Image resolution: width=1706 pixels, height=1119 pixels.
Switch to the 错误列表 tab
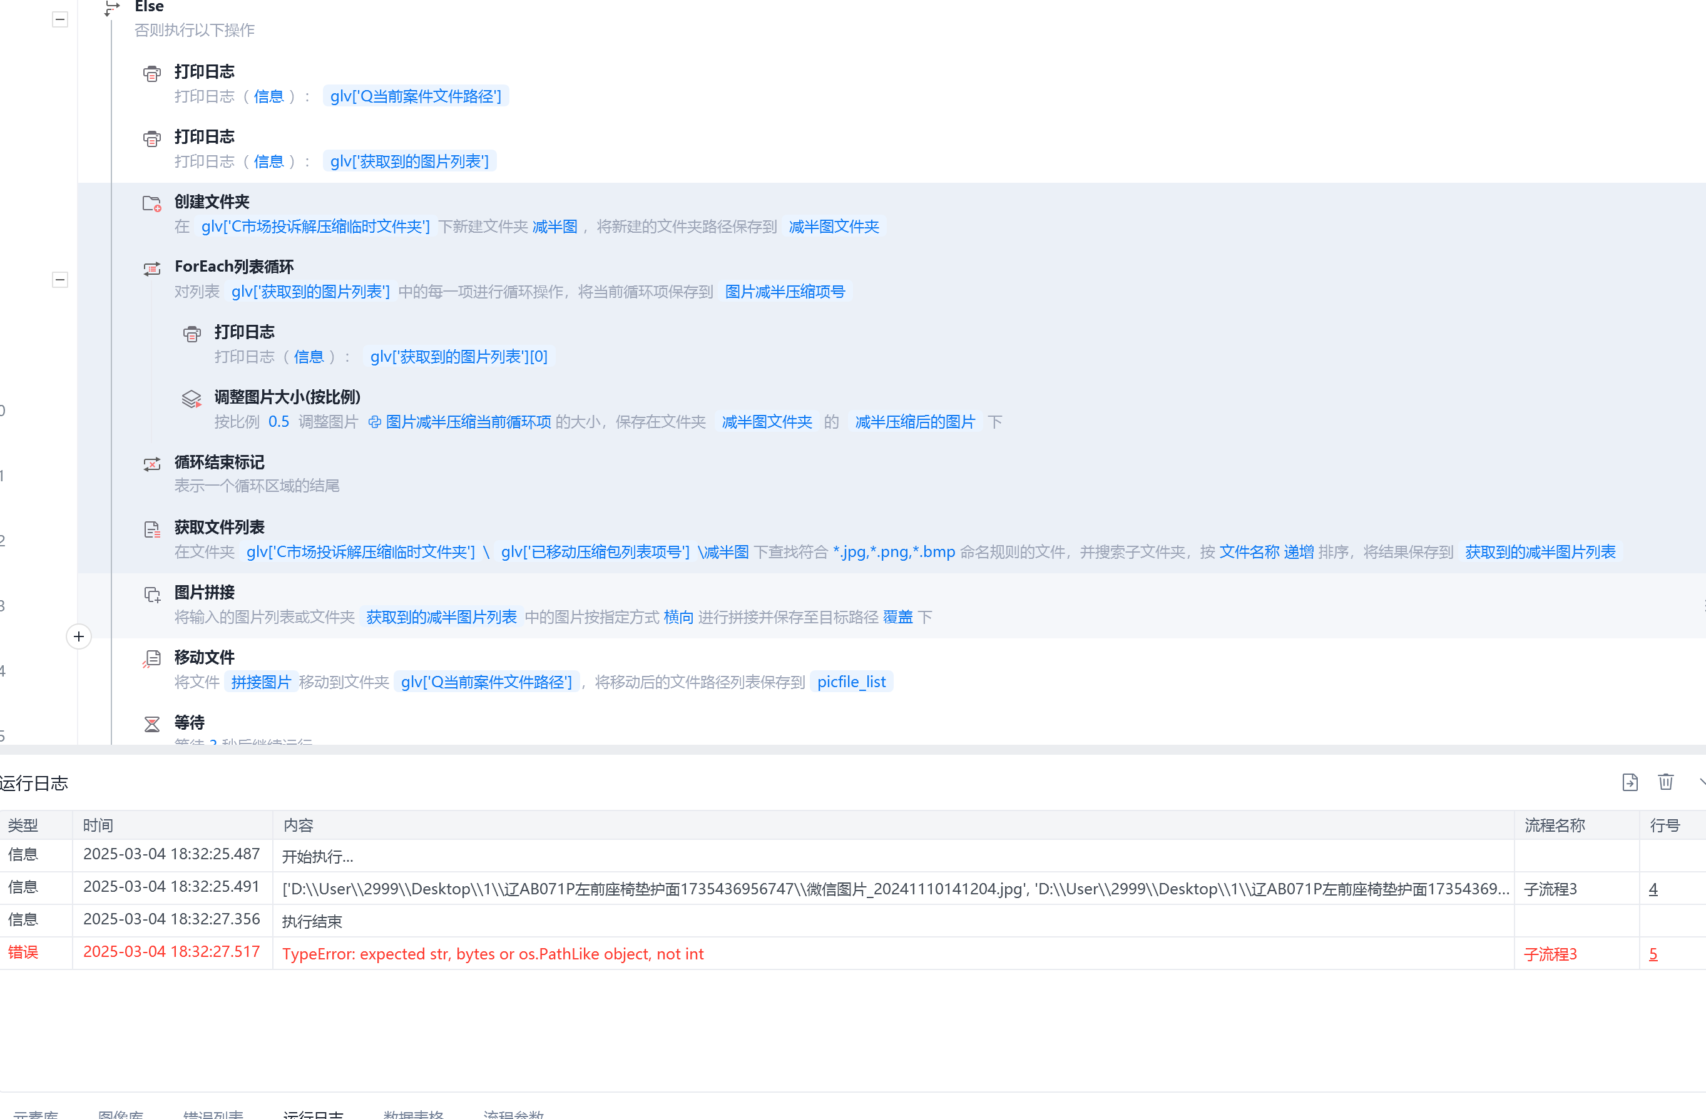[x=213, y=1114]
